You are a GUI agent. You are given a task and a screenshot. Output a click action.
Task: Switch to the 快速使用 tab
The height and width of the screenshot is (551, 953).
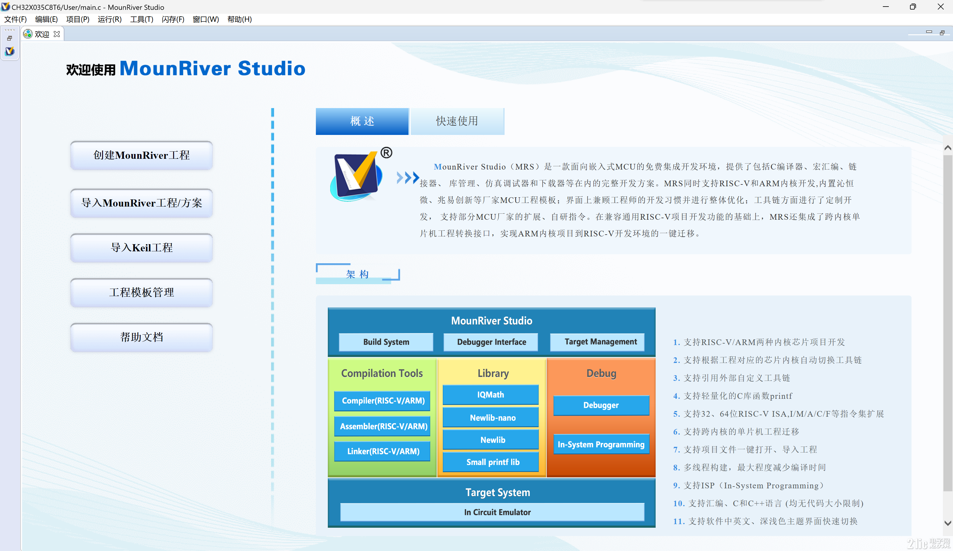pyautogui.click(x=457, y=121)
